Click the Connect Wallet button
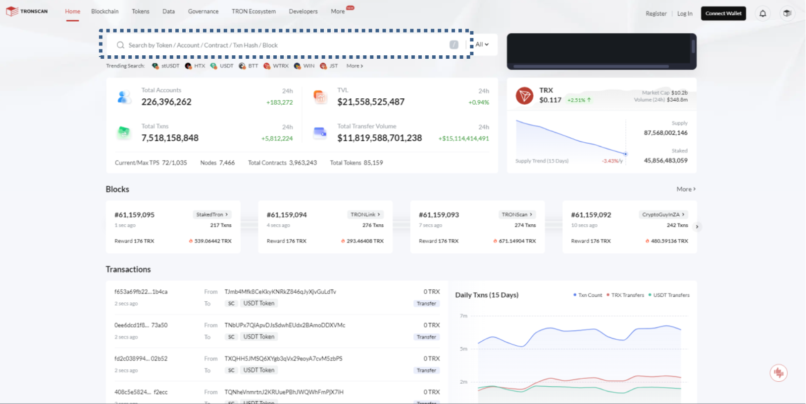The image size is (806, 404). (723, 13)
